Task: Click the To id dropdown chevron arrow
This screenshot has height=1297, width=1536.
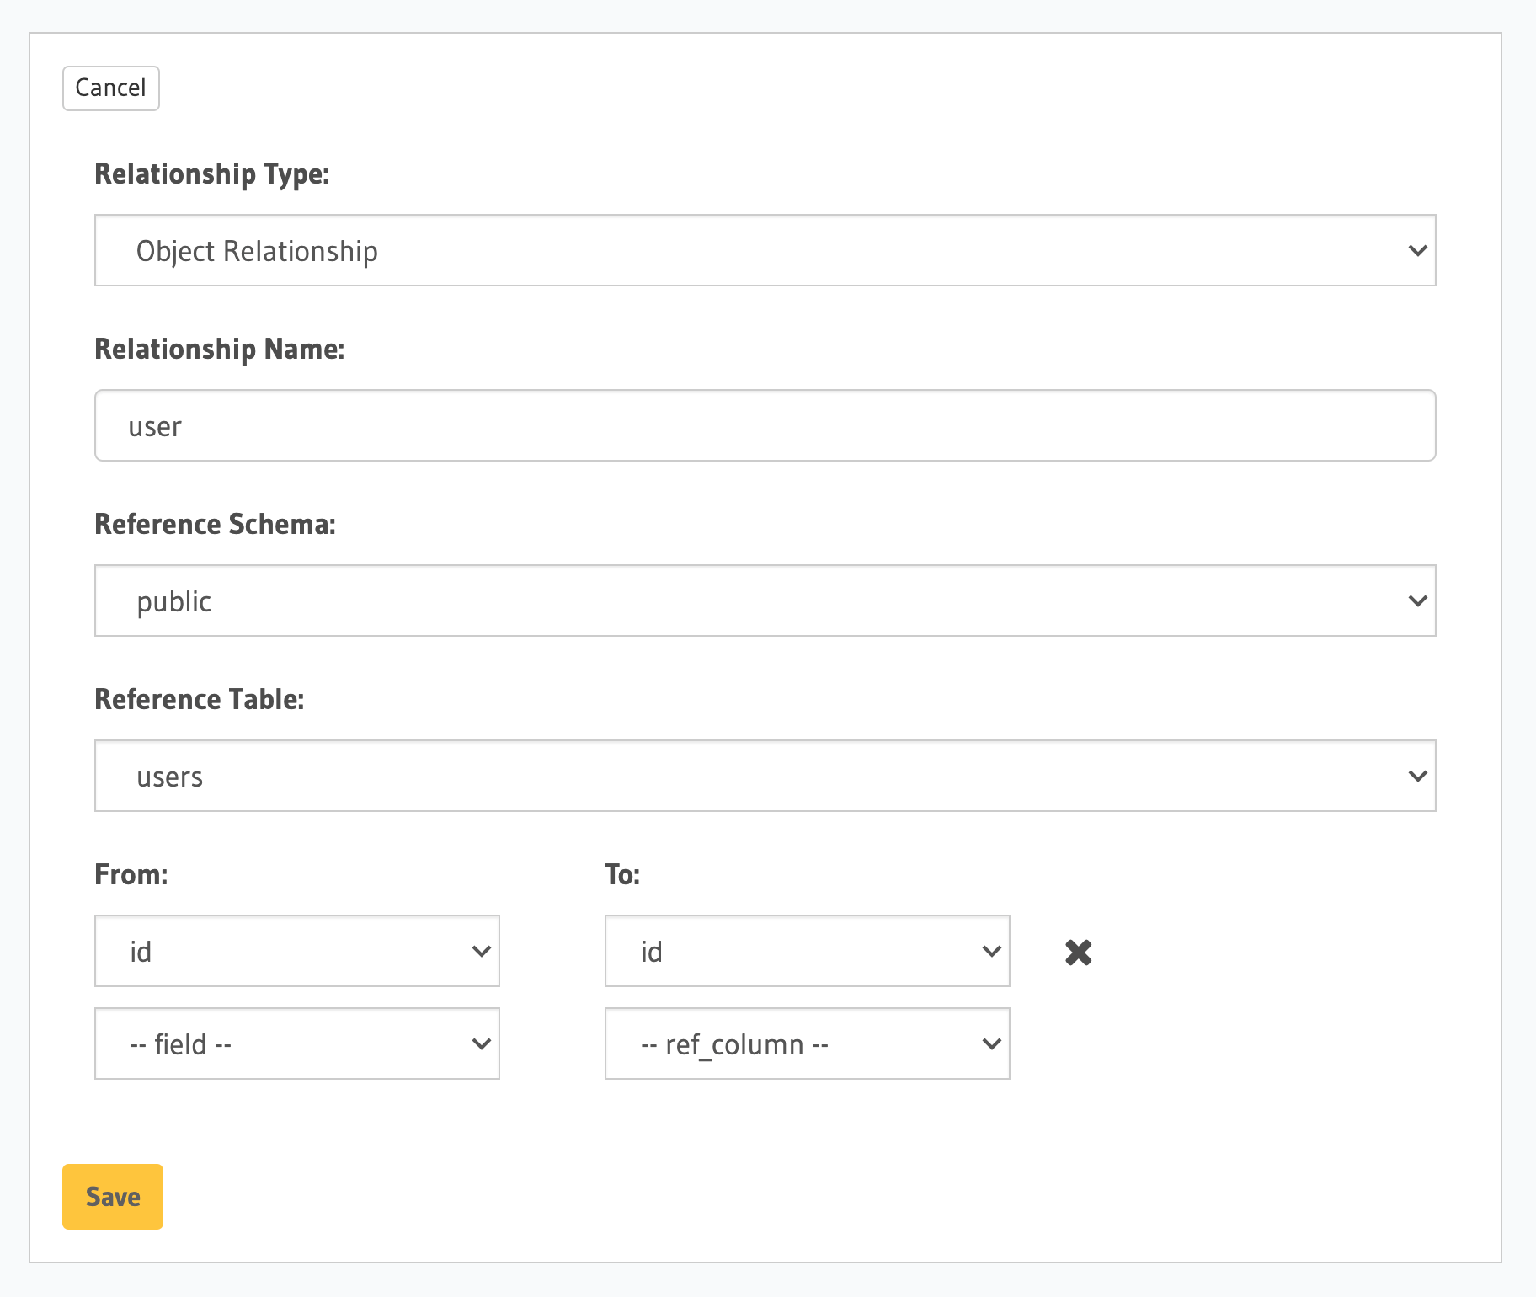Action: click(x=991, y=952)
